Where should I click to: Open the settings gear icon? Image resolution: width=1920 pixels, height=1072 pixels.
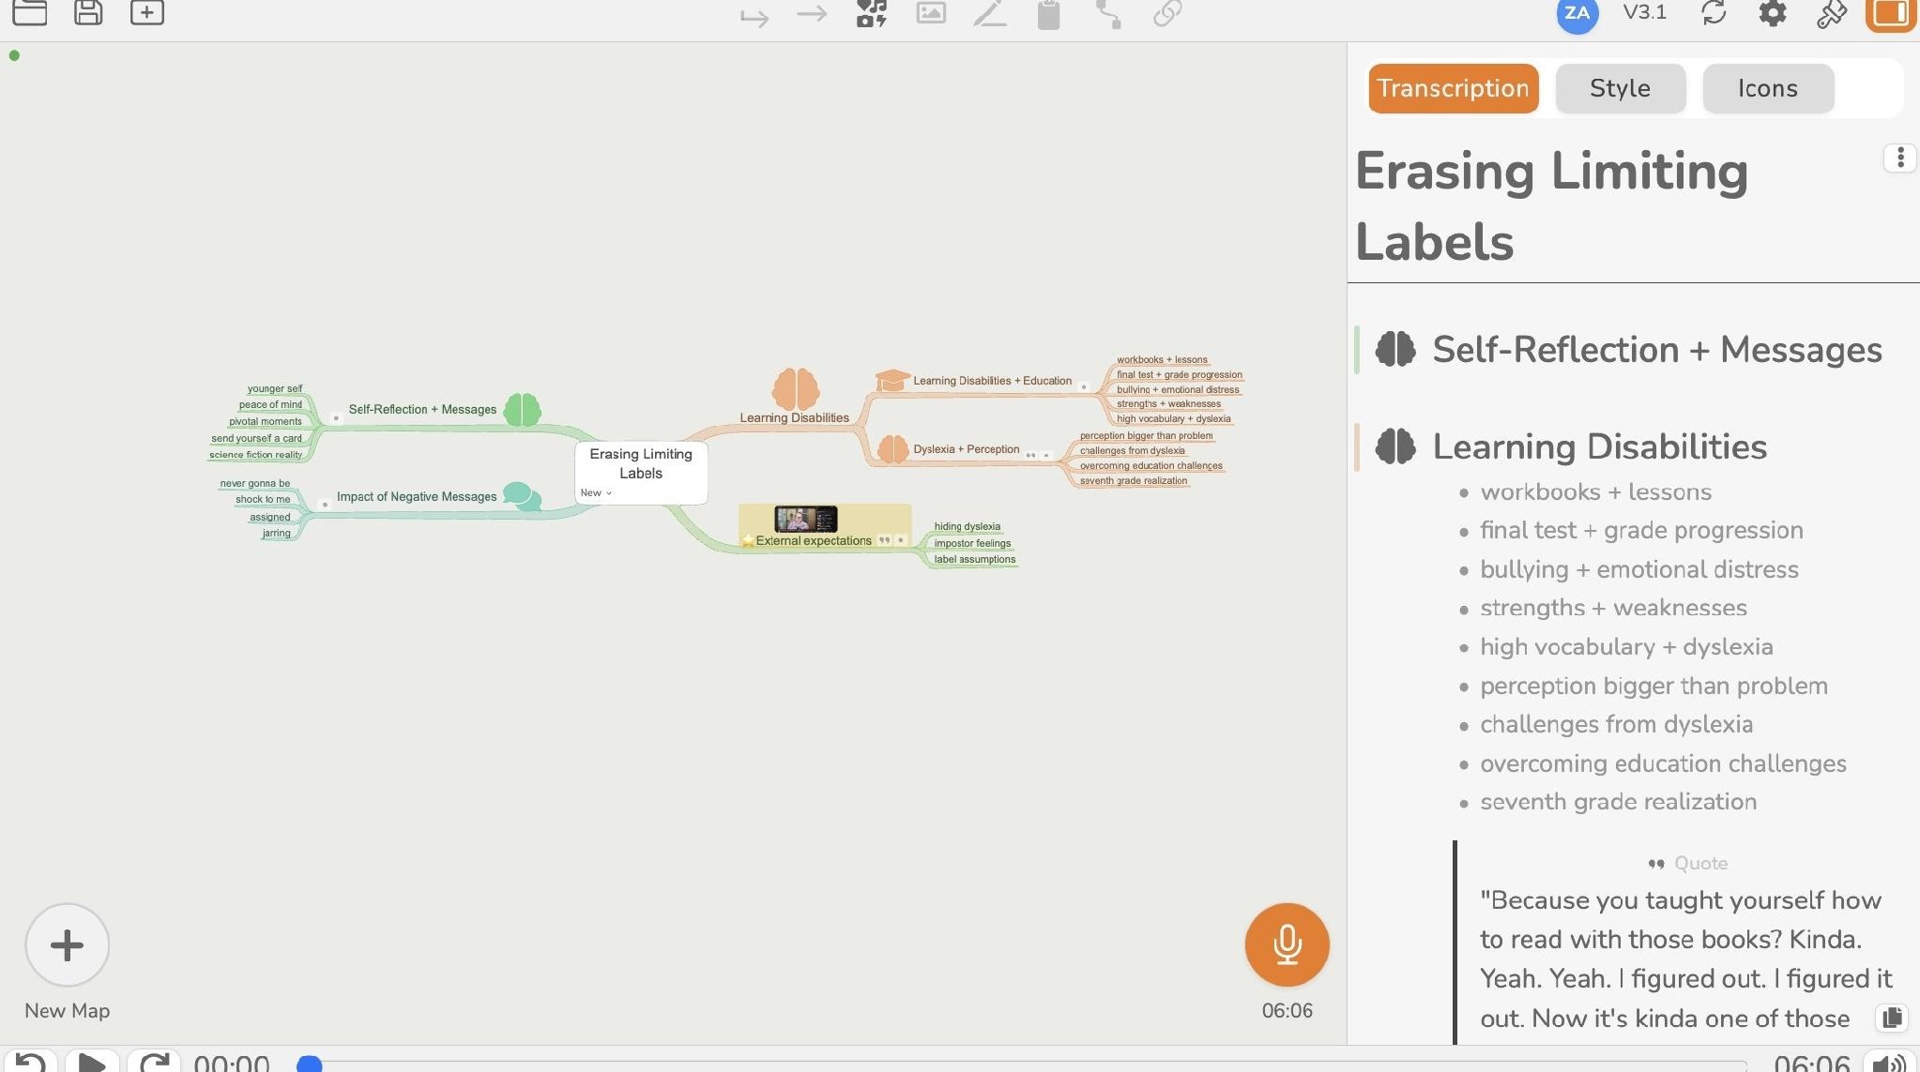1773,13
